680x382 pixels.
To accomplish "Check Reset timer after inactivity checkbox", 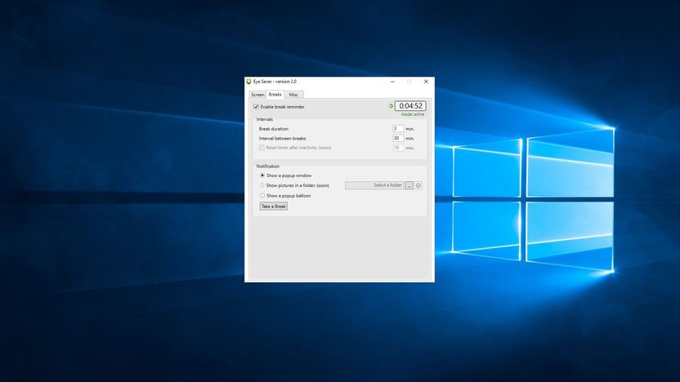I will [262, 148].
